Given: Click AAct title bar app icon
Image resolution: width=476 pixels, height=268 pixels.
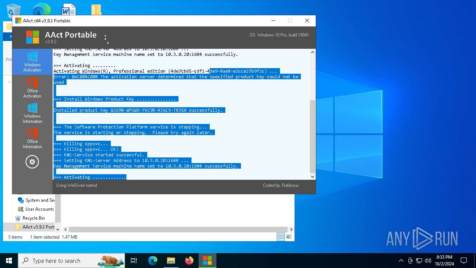Looking at the screenshot, I should (x=18, y=21).
